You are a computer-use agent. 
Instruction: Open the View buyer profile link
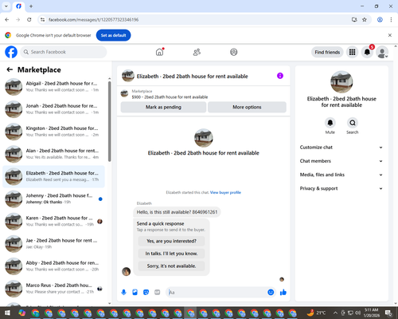pos(225,192)
